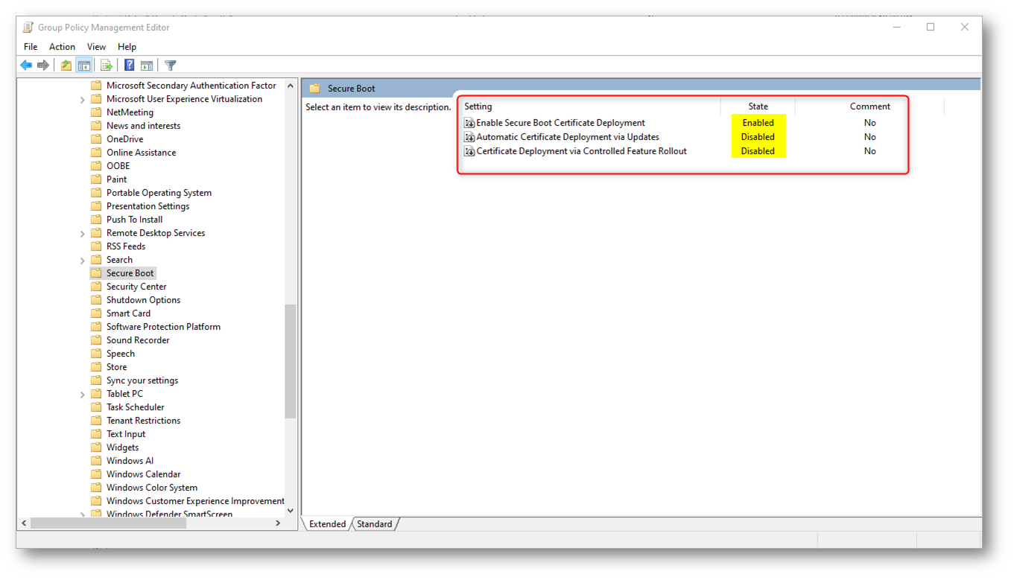
Task: Click the folder icon next to Smart Card
Action: point(96,313)
